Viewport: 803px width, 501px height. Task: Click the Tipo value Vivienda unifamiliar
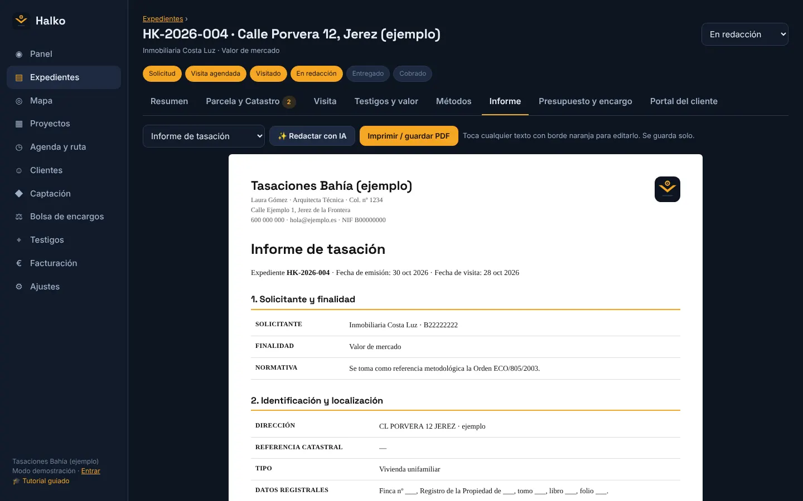[x=410, y=469]
